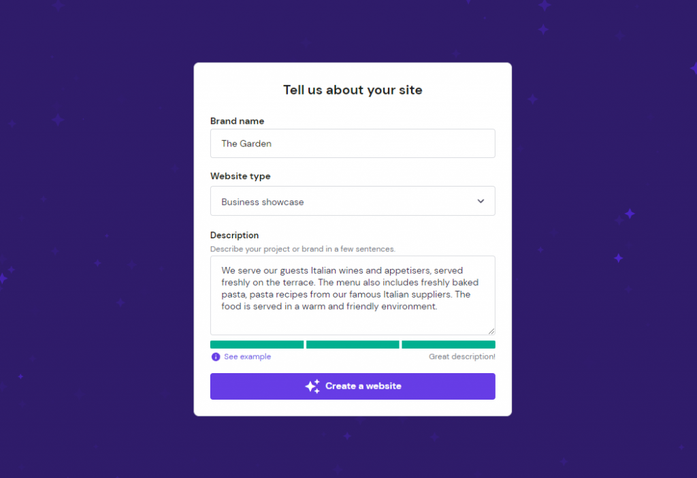Screen dimensions: 697x478
Task: Click inside the Description textarea
Action: coord(353,294)
